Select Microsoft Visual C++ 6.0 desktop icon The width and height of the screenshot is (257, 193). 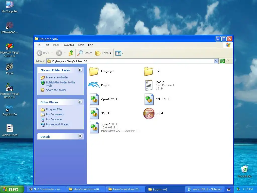[x=10, y=50]
